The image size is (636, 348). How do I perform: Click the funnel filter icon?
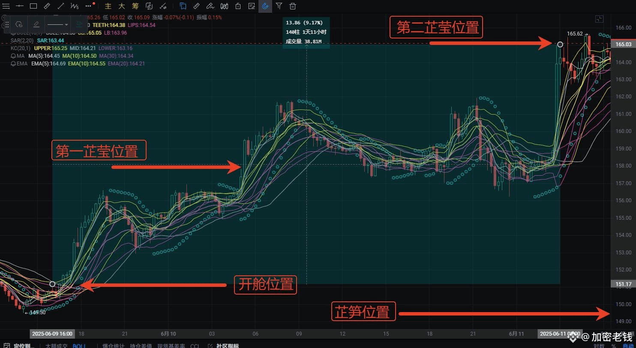[279, 6]
